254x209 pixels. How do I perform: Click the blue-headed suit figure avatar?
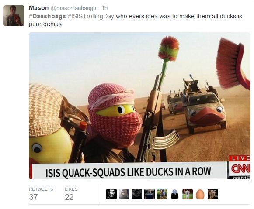coord(175,194)
